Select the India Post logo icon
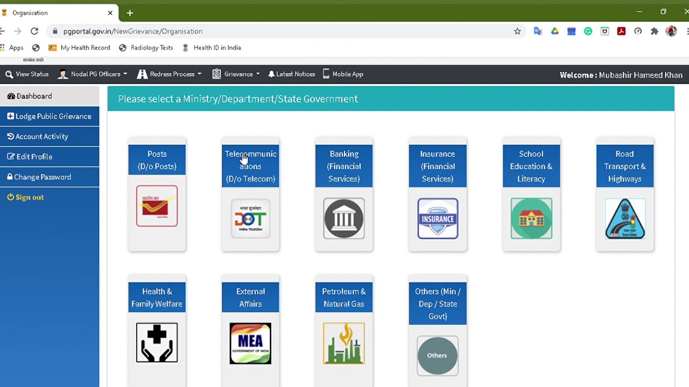 click(157, 206)
